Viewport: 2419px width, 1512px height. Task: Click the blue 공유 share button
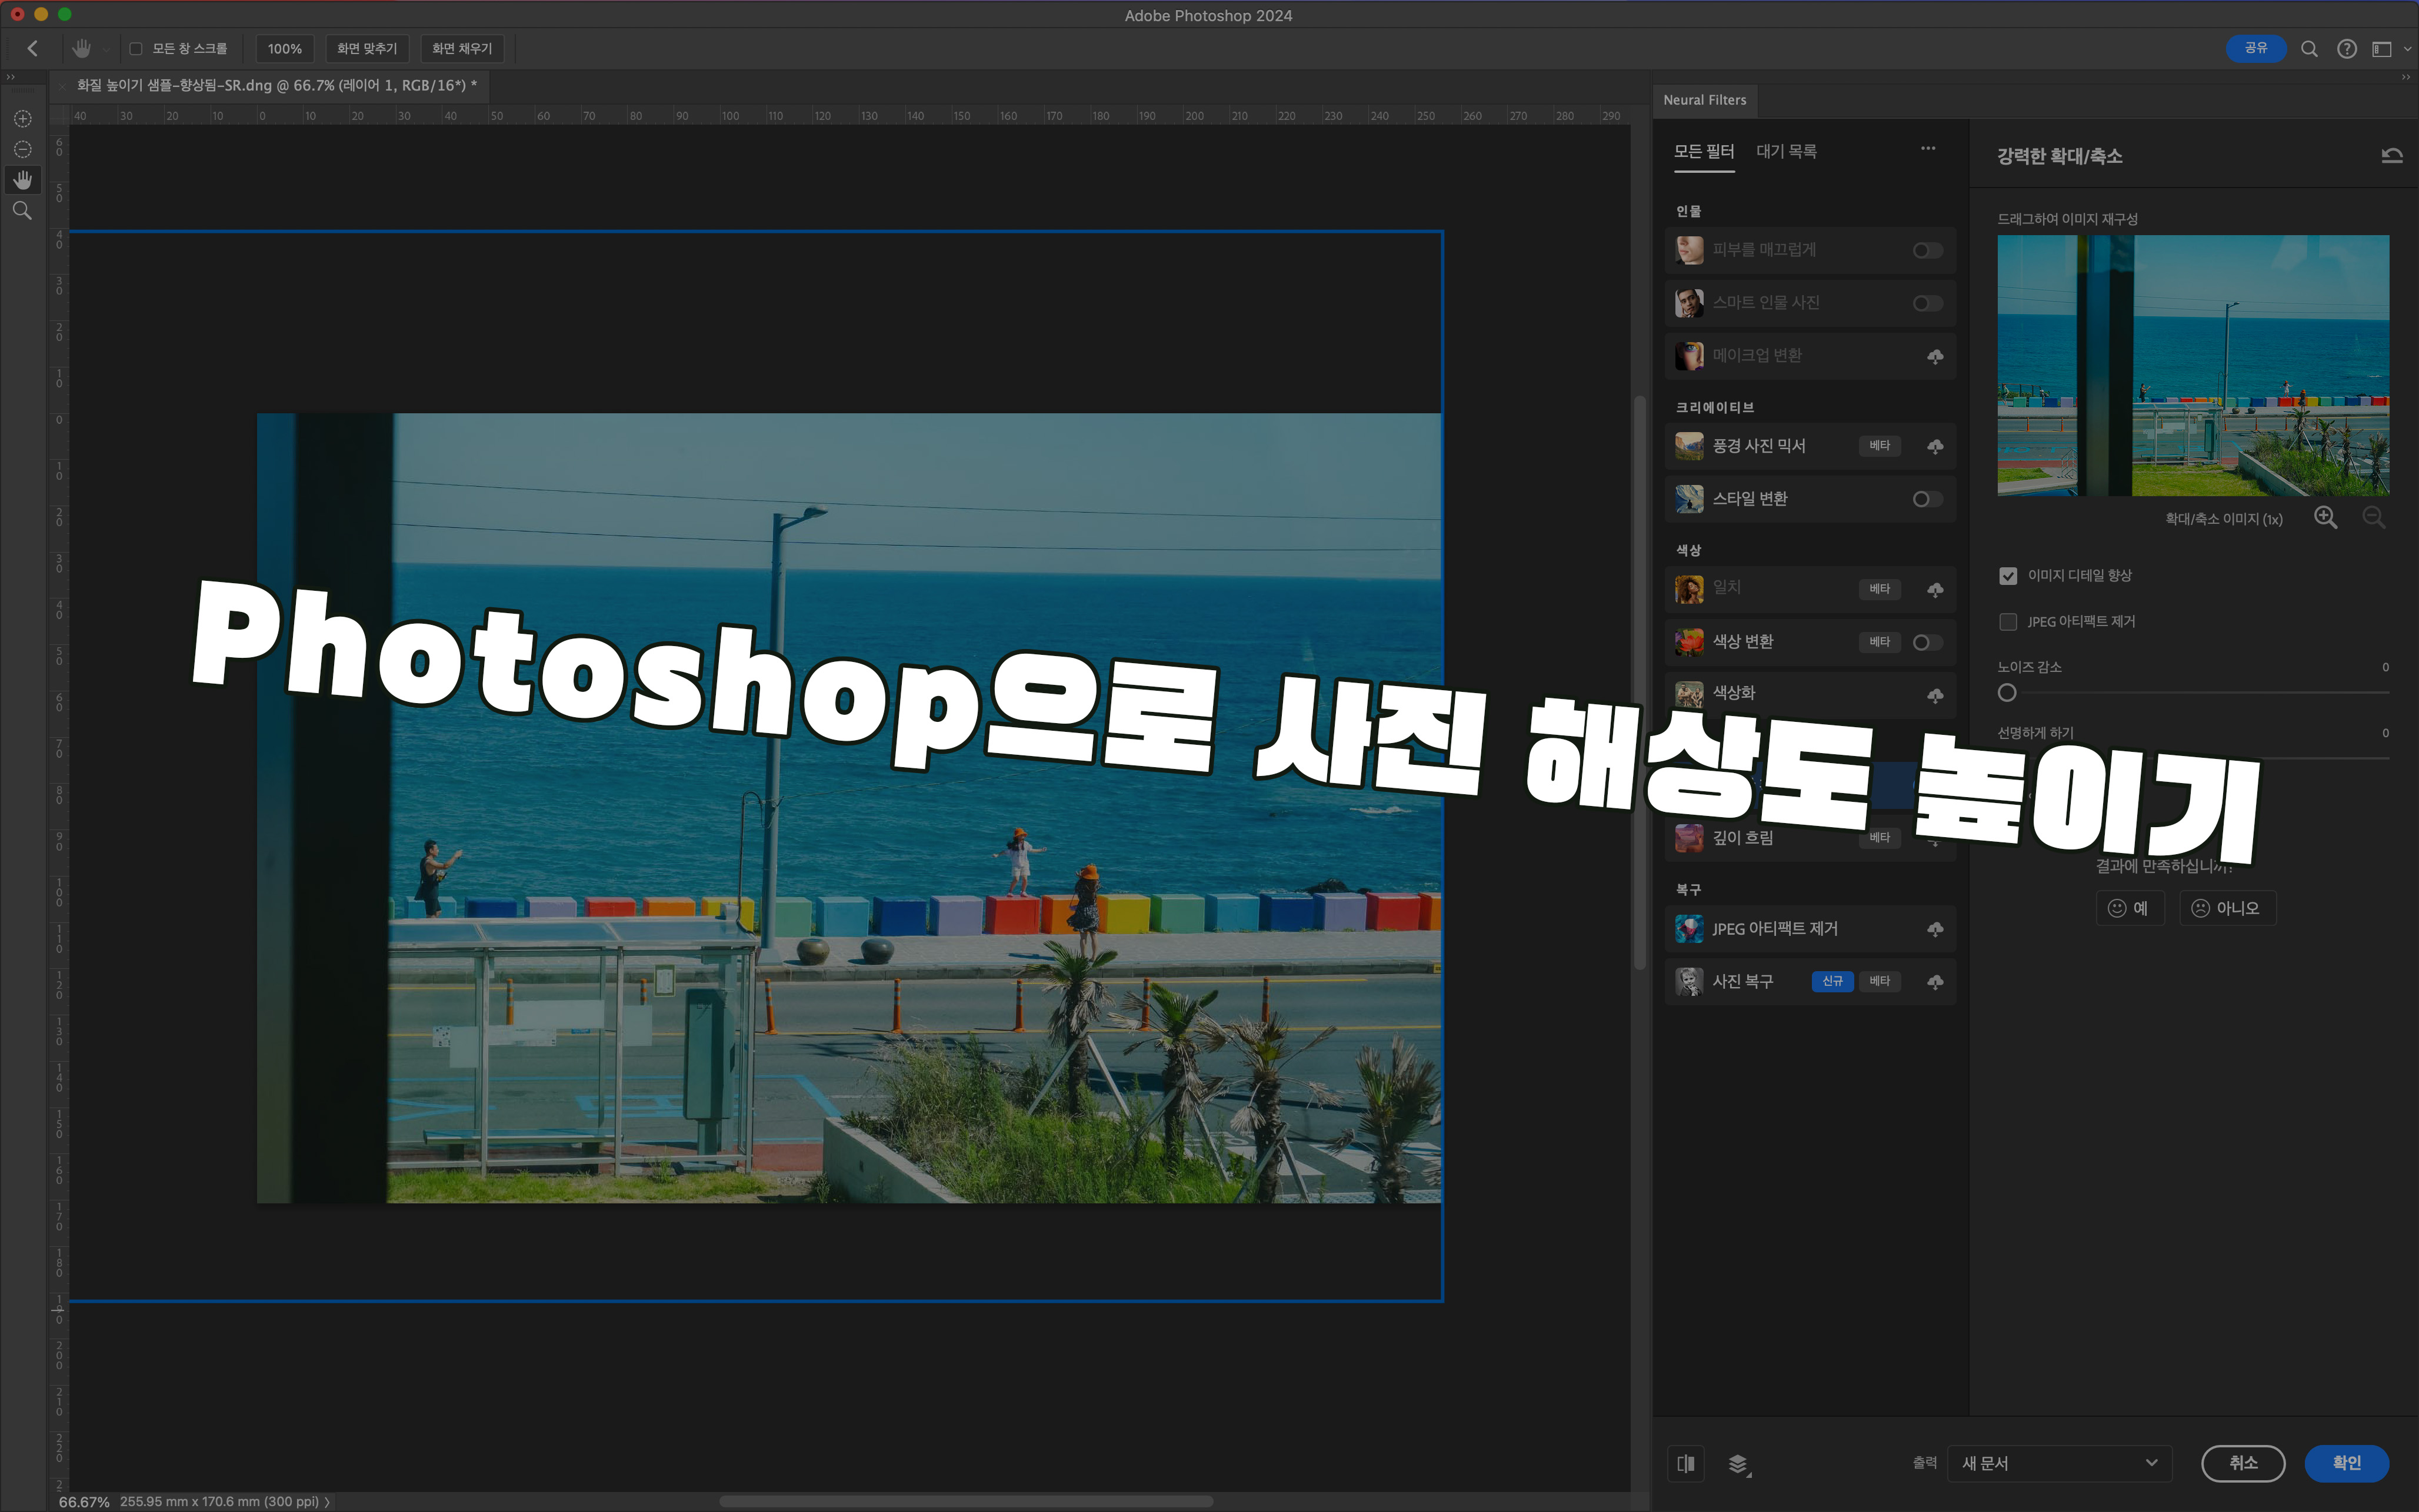tap(2256, 48)
